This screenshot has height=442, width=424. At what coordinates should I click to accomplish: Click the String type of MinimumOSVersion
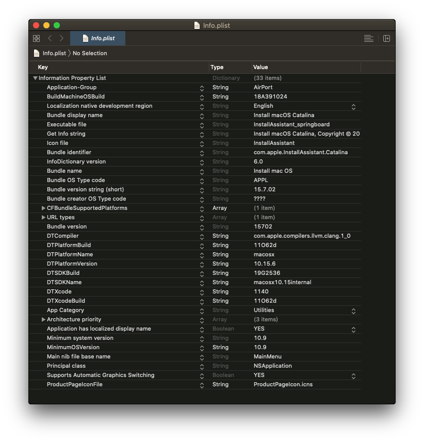[220, 347]
